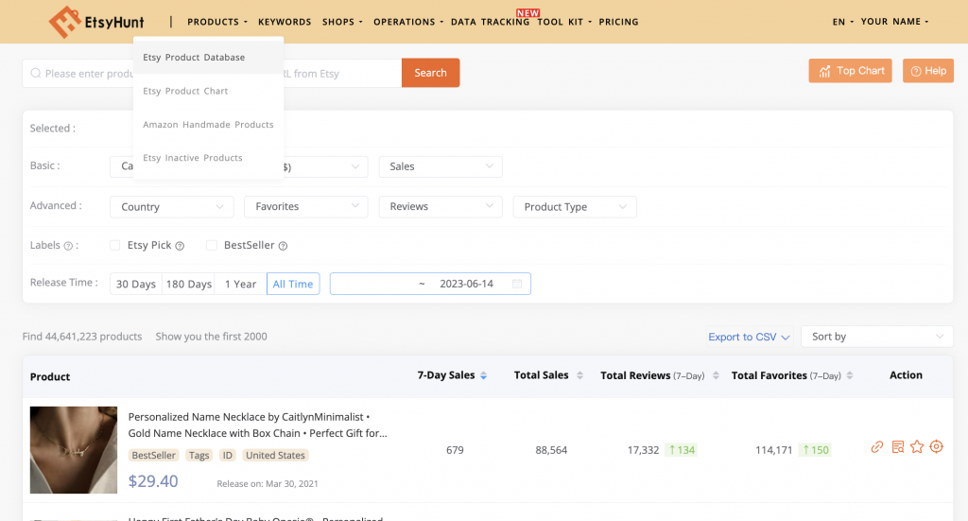Sort by Total Sales column arrows
This screenshot has width=968, height=521.
pos(579,376)
